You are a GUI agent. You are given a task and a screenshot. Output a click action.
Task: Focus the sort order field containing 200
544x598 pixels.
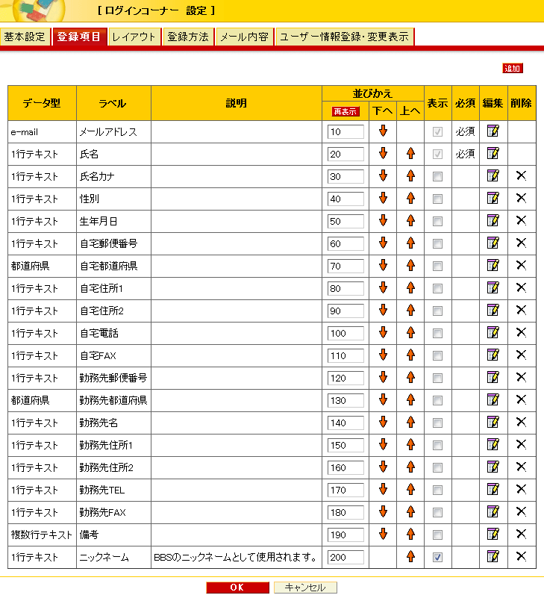click(x=346, y=557)
